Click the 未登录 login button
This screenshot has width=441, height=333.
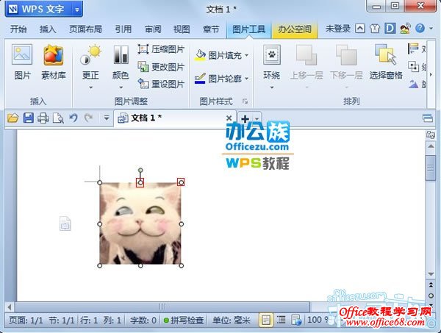[338, 29]
